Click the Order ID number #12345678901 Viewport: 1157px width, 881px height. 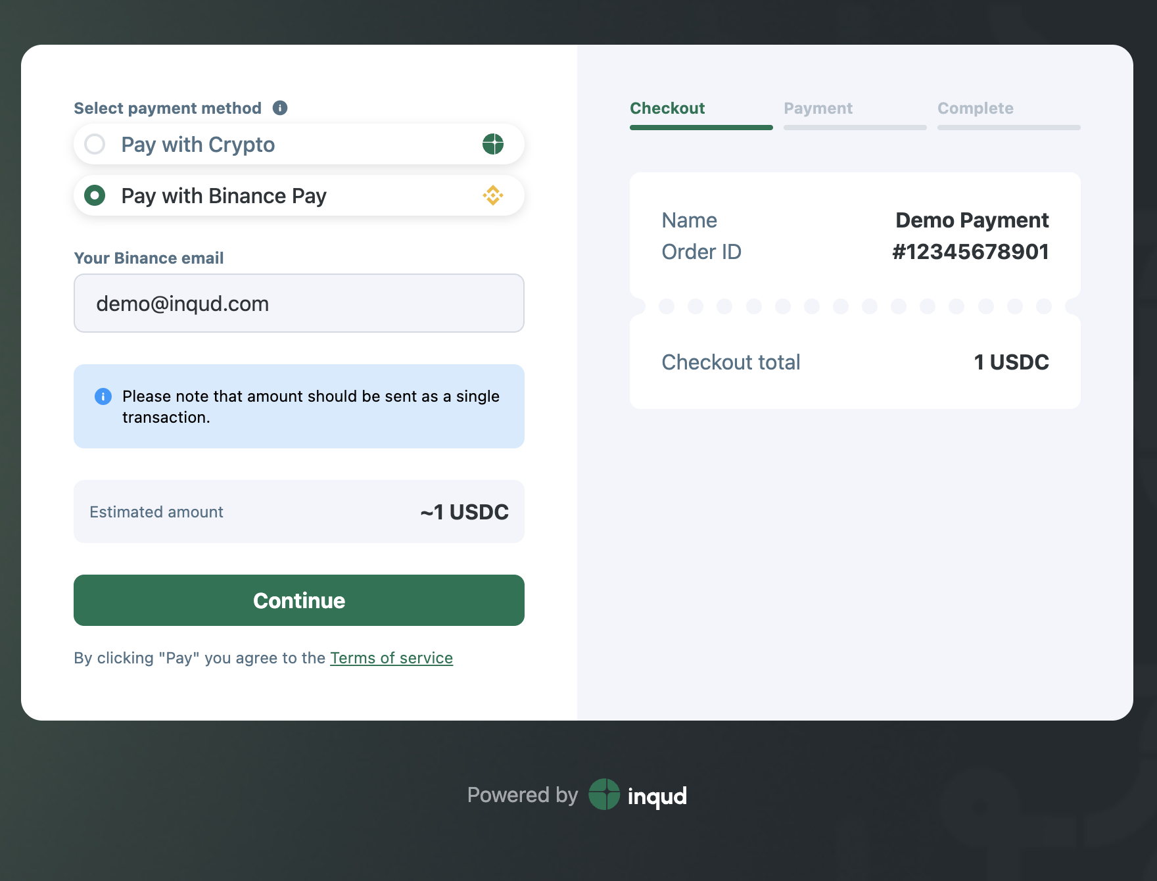[970, 252]
